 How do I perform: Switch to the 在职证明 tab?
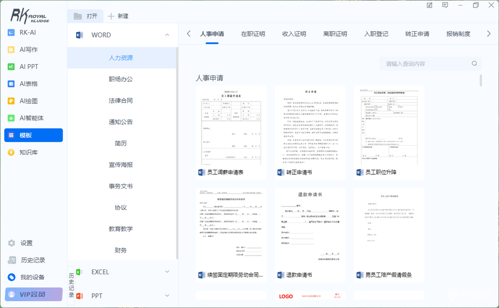click(x=253, y=34)
